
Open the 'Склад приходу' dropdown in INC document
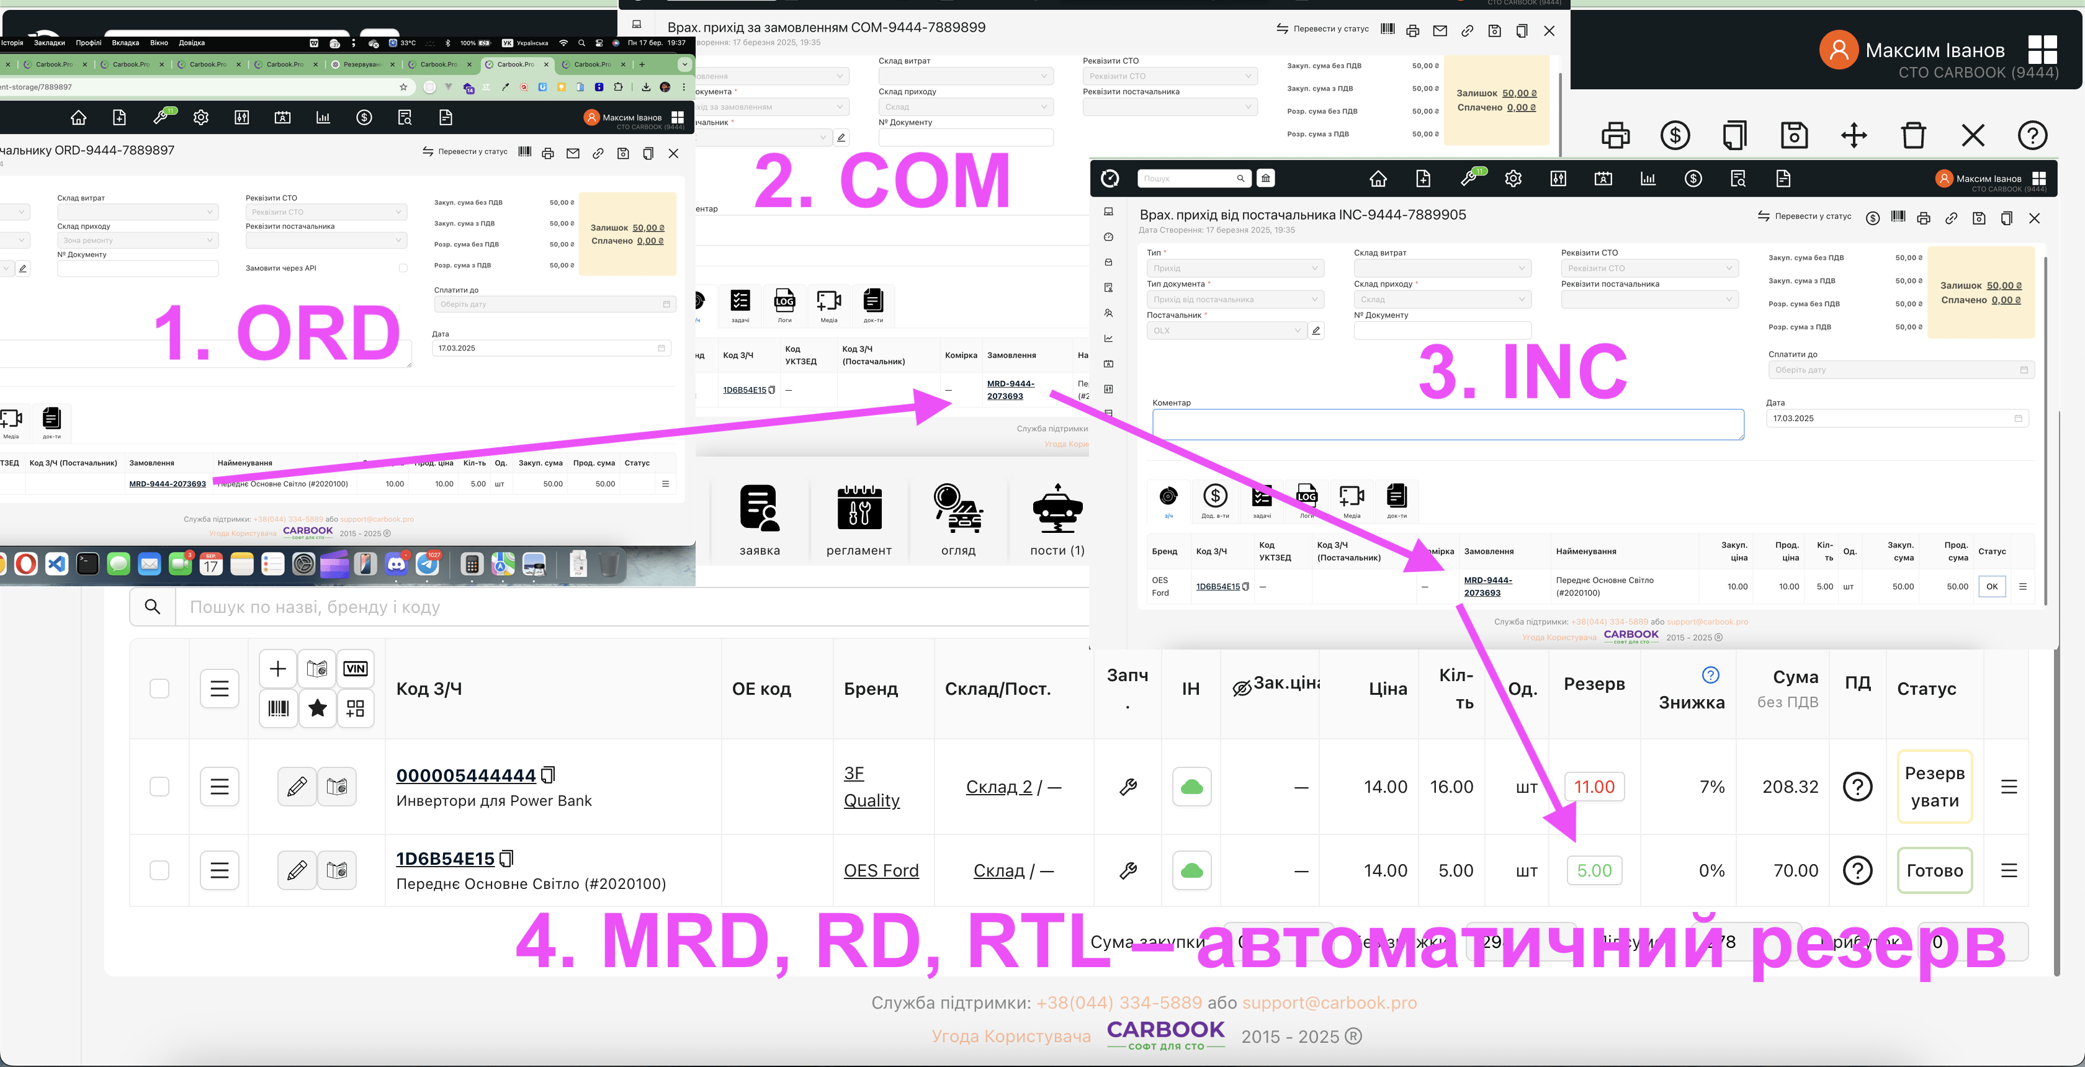tap(1442, 299)
